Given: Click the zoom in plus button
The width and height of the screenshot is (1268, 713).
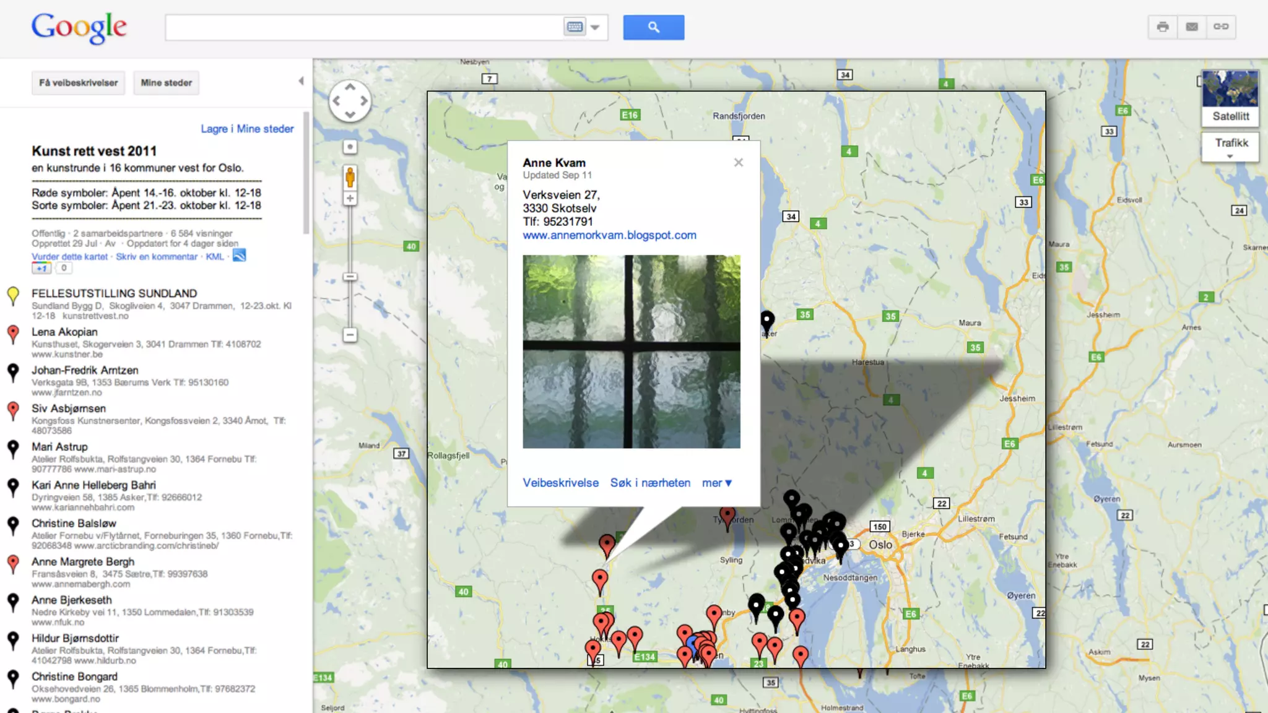Looking at the screenshot, I should click(350, 199).
